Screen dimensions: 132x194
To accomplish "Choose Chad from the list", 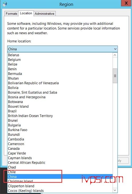I will click(60, 167).
